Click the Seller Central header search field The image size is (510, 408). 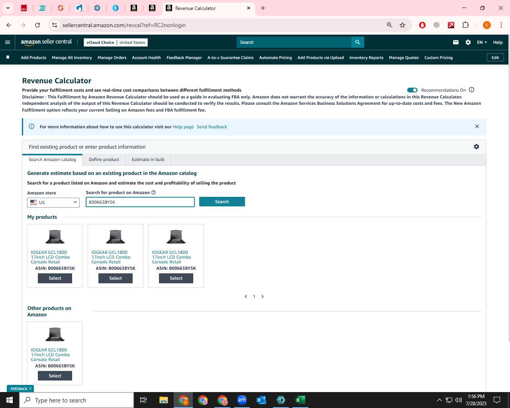pyautogui.click(x=294, y=42)
